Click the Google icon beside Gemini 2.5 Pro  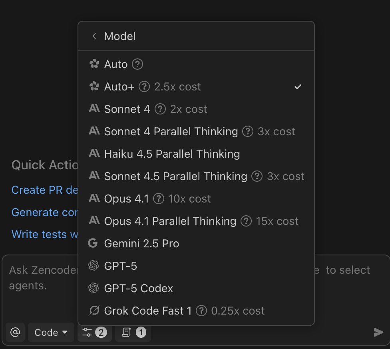point(94,243)
